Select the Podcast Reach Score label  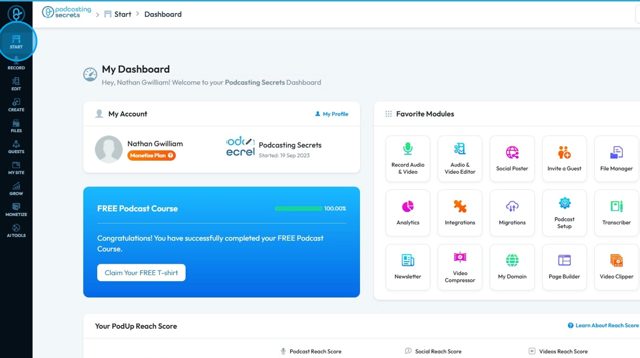[x=315, y=352]
